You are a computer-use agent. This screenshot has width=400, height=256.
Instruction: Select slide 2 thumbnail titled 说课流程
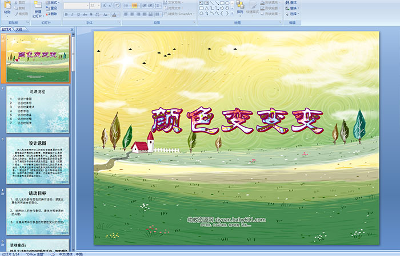coord(38,109)
